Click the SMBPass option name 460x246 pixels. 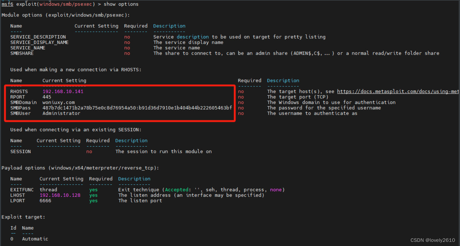pos(20,108)
